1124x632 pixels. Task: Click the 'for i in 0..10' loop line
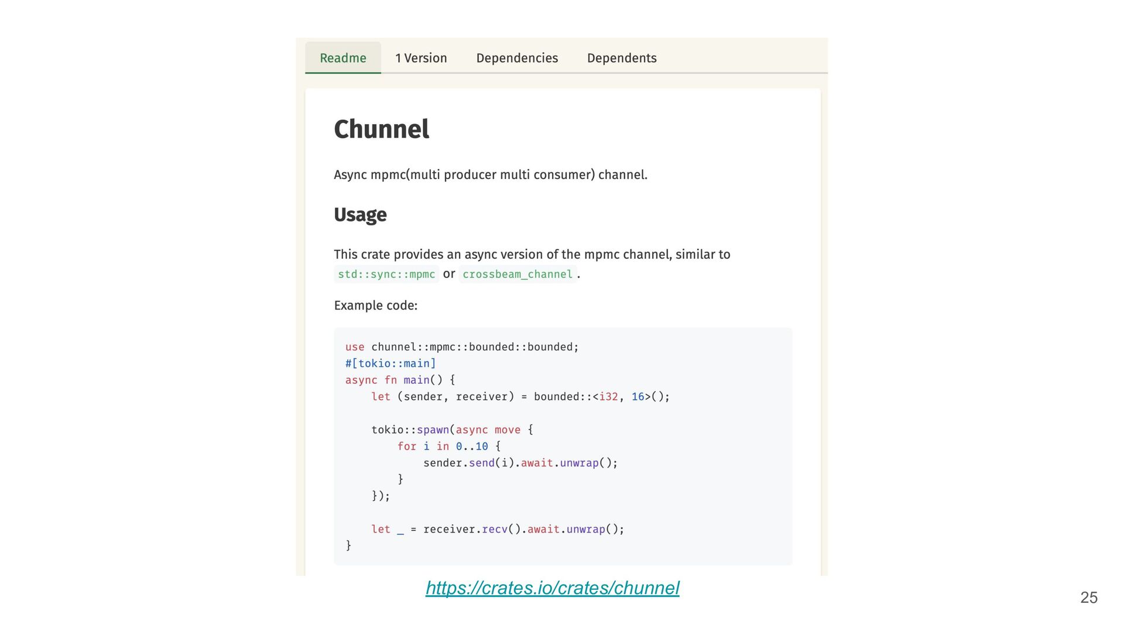coord(448,446)
